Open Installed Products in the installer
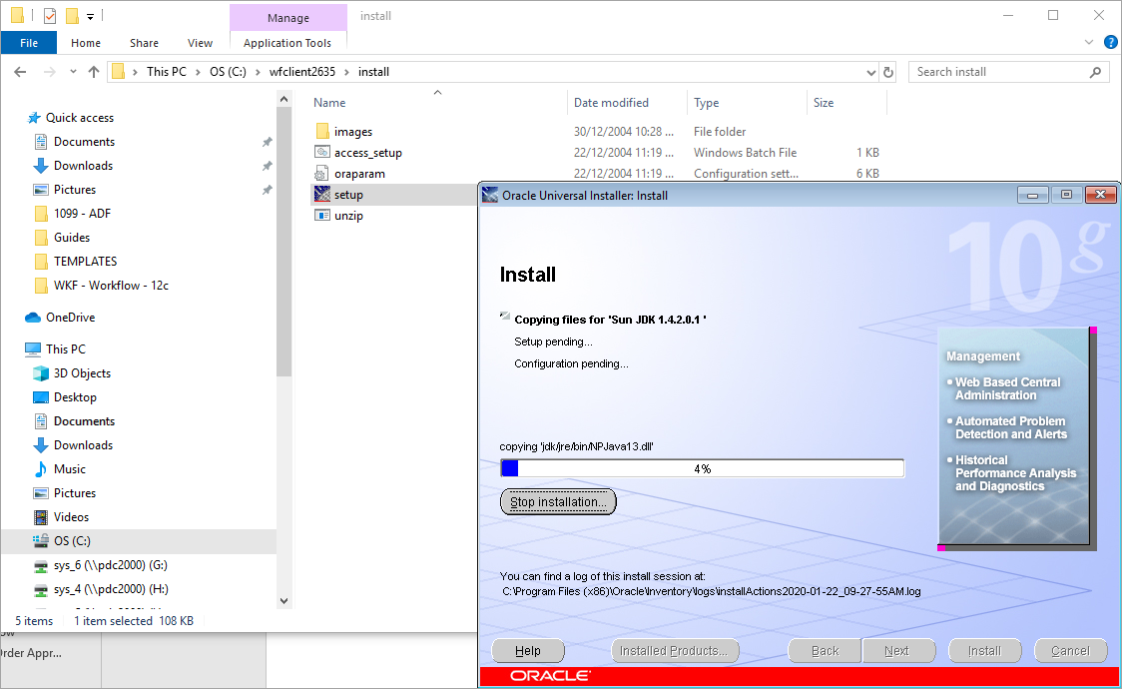Screen dimensions: 1122x689 click(675, 650)
